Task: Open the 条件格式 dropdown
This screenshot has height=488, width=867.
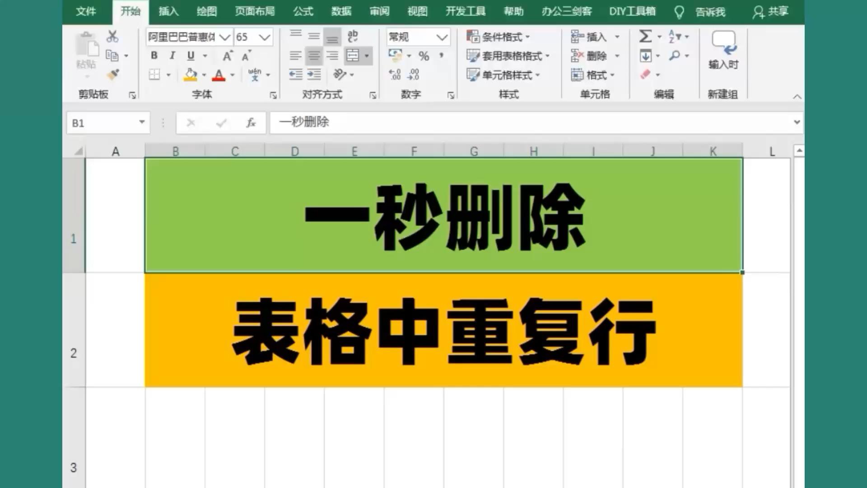Action: [499, 37]
